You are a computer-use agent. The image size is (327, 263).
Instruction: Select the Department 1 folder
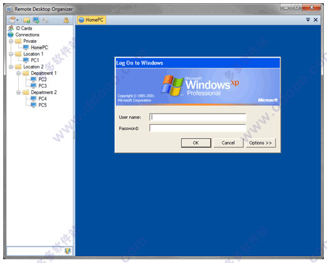44,73
